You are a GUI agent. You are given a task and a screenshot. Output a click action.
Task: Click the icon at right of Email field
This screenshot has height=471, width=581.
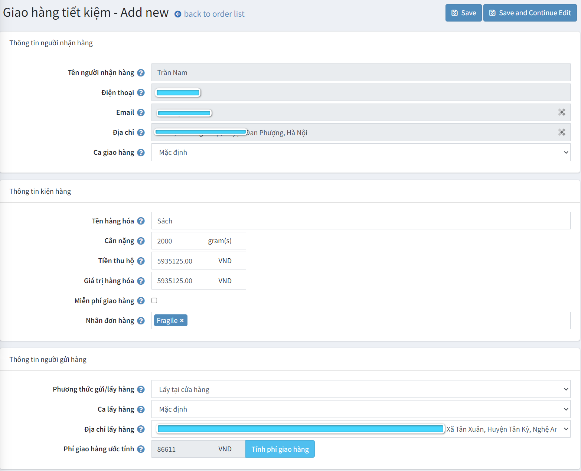coord(562,112)
